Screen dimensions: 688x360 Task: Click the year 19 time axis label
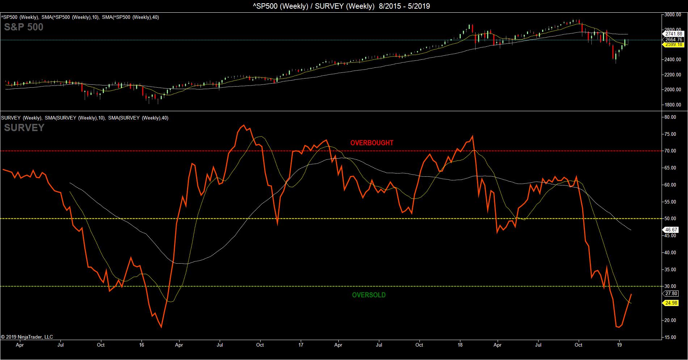click(619, 345)
